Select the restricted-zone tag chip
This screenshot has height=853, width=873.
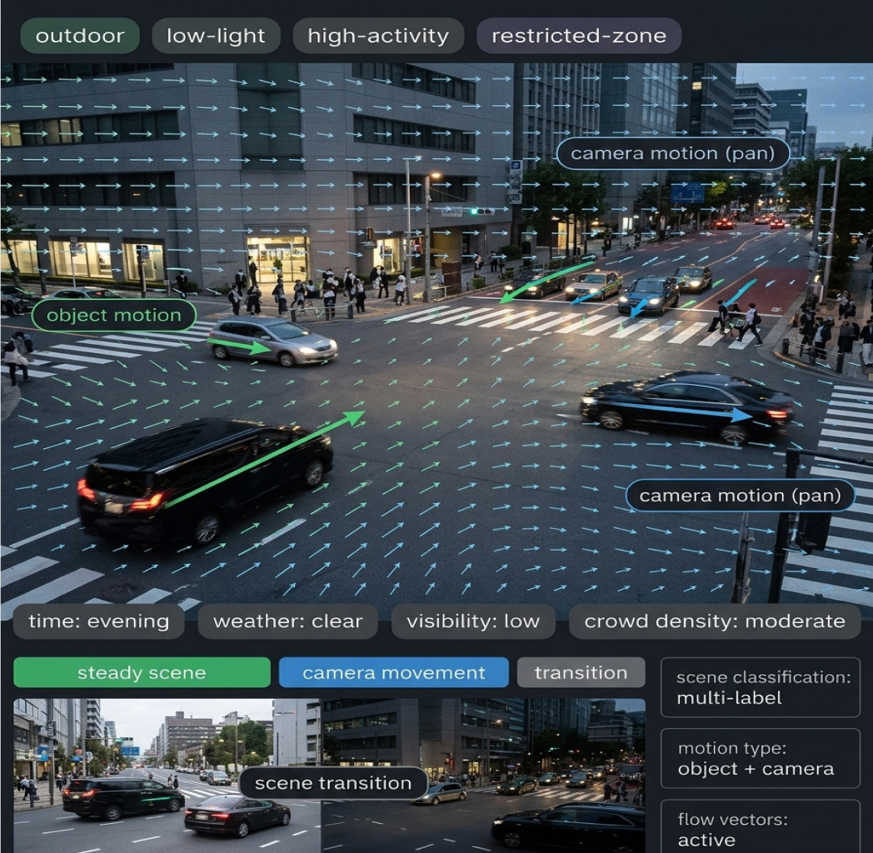pyautogui.click(x=579, y=36)
